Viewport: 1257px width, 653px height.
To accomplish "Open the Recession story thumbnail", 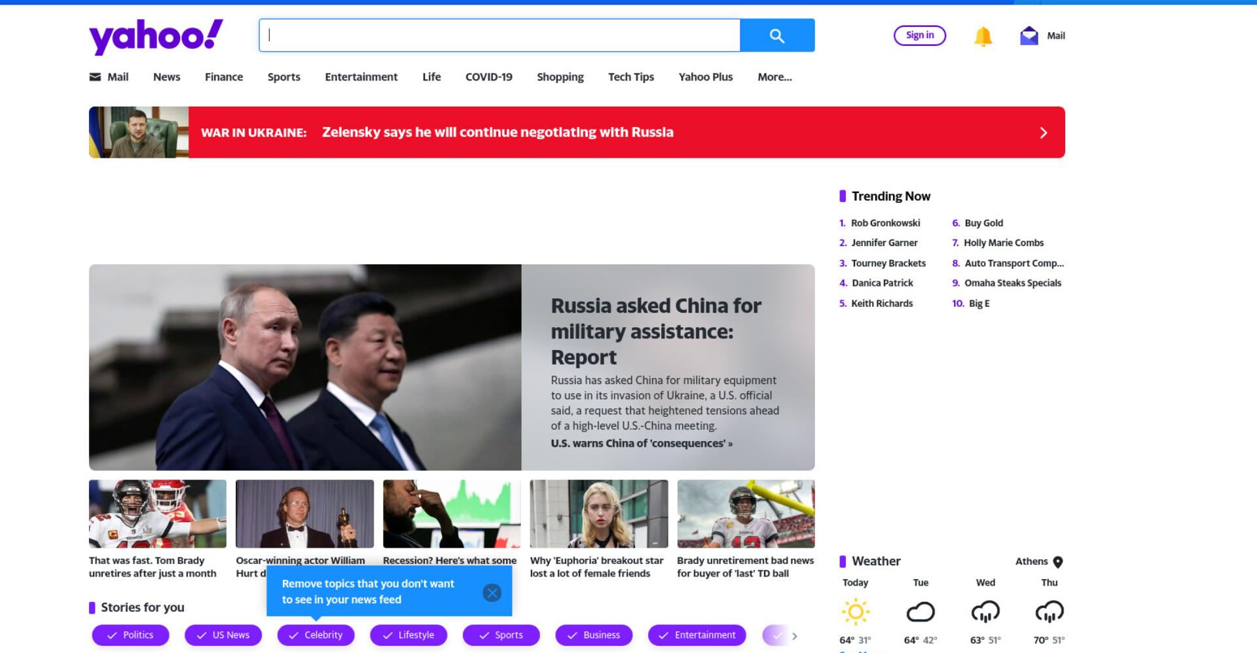I will 452,514.
